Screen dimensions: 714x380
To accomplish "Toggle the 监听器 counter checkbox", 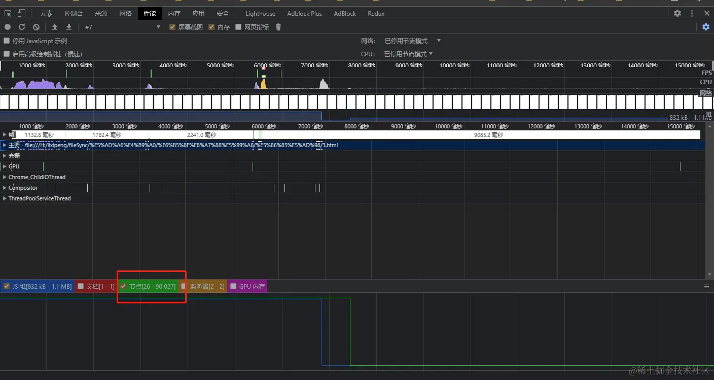I will pyautogui.click(x=184, y=286).
